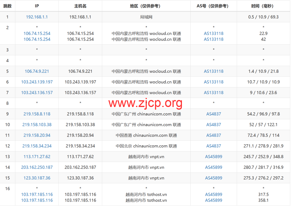Select the 越南河内市 tothost.vn text beside 317.5
Viewport: 292px width, 207px height.
(146, 194)
